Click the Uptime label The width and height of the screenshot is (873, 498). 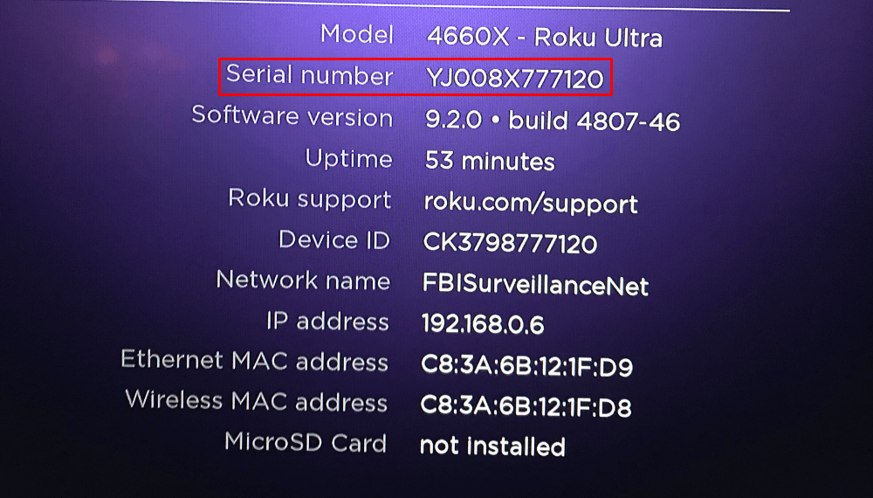(x=348, y=159)
